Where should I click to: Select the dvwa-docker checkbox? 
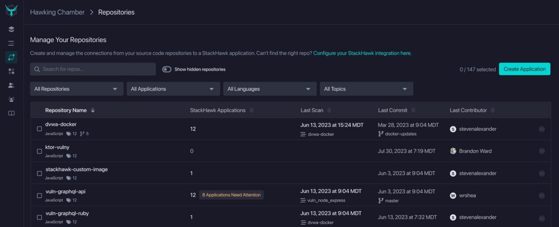pos(39,129)
